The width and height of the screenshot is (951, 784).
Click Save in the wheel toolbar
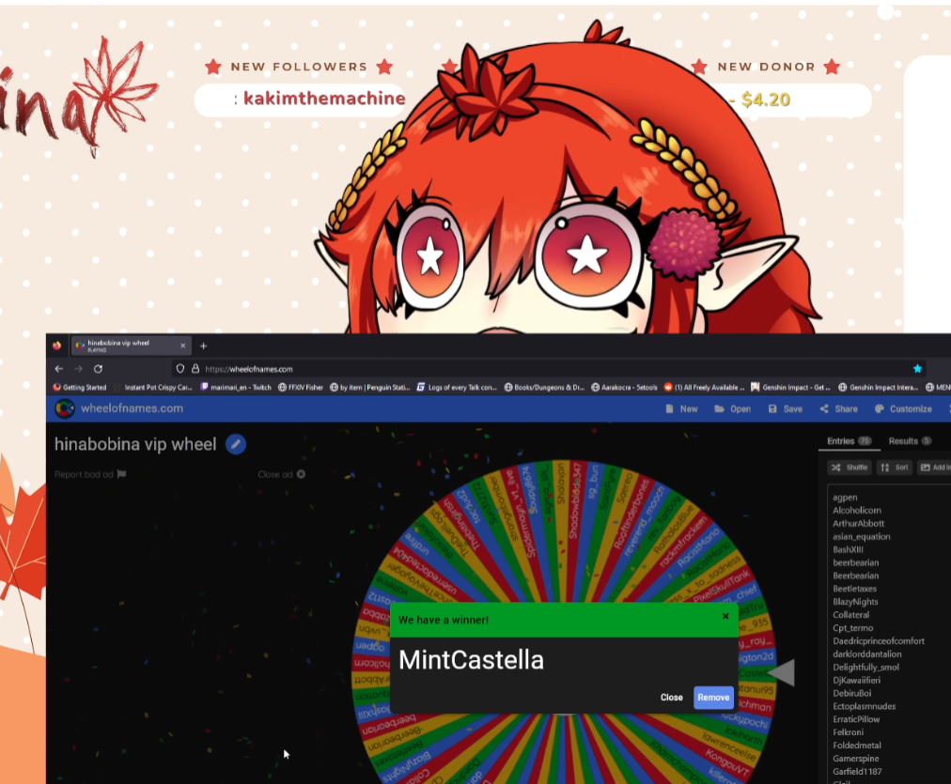[x=786, y=409]
